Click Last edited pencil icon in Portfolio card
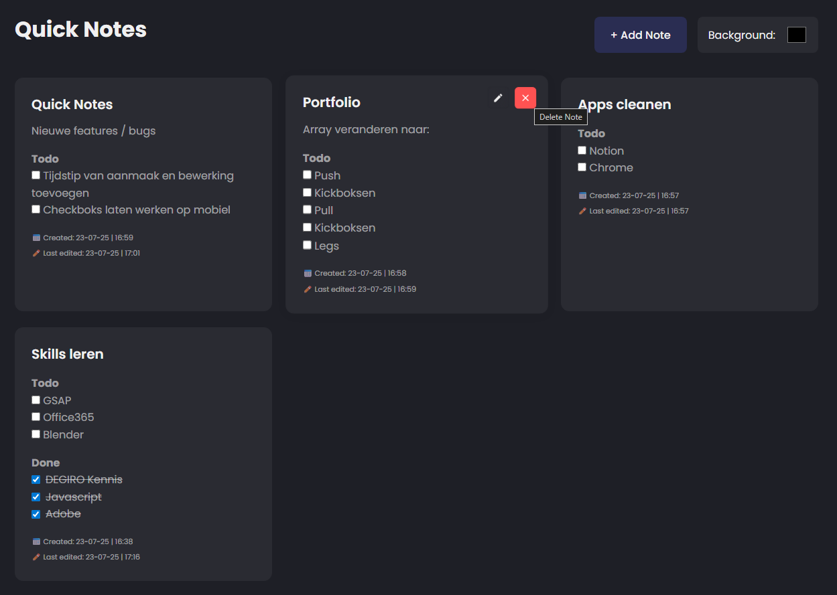The image size is (837, 595). (x=308, y=289)
